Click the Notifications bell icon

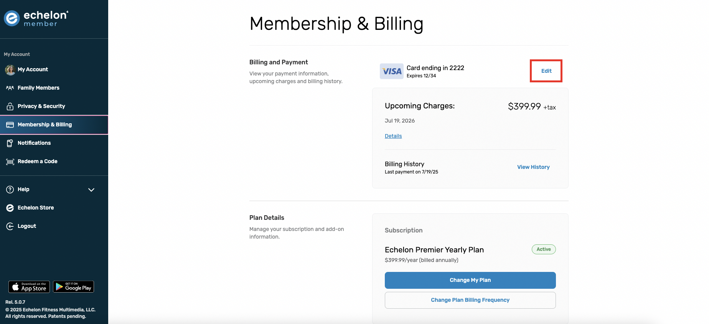(x=10, y=143)
